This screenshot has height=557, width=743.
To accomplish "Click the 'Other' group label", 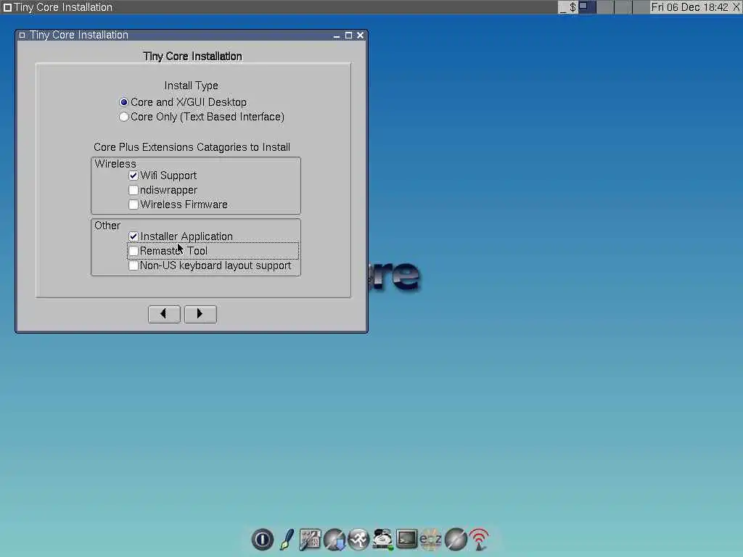I will click(107, 226).
